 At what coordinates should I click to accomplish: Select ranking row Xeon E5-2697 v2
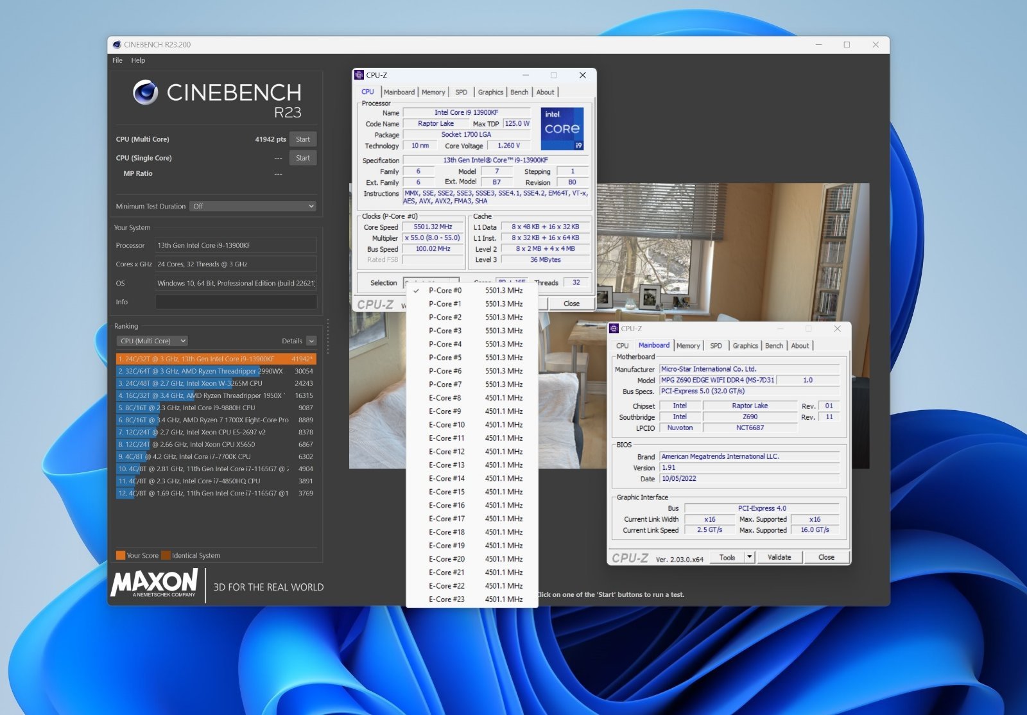point(216,432)
